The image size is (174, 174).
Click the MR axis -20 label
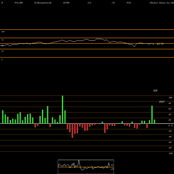[170, 131]
